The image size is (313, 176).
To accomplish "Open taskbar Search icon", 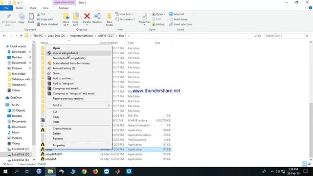I will [16, 172].
